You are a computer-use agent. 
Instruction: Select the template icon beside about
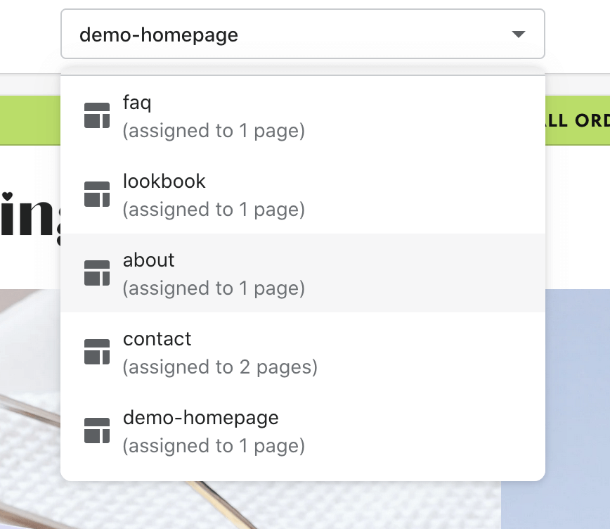98,272
